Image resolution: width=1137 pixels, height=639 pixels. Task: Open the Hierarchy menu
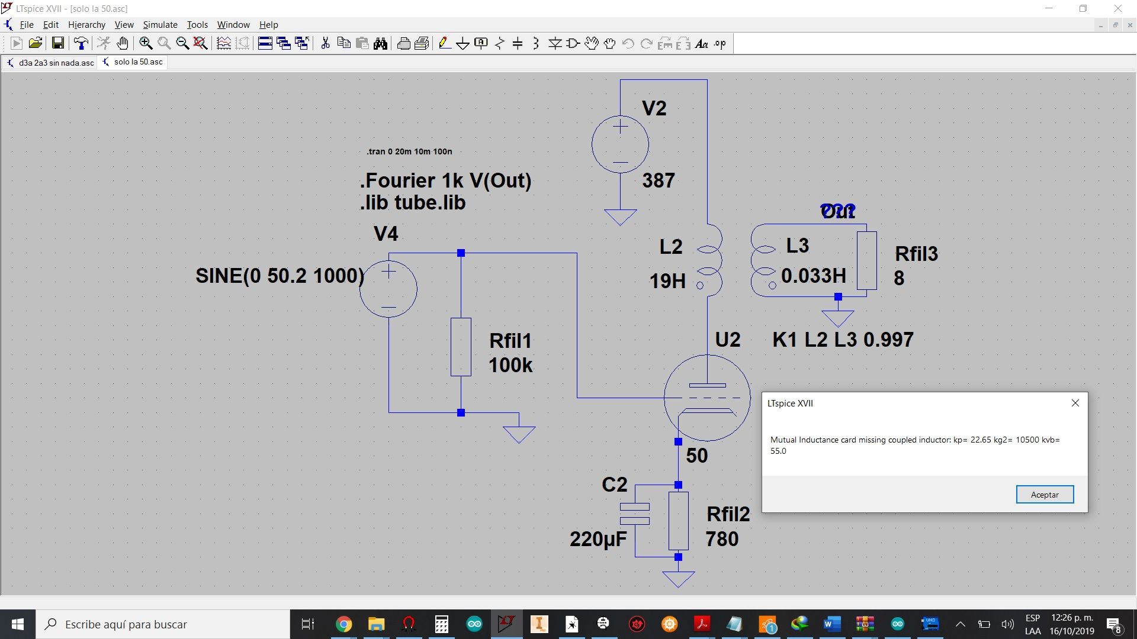click(86, 25)
